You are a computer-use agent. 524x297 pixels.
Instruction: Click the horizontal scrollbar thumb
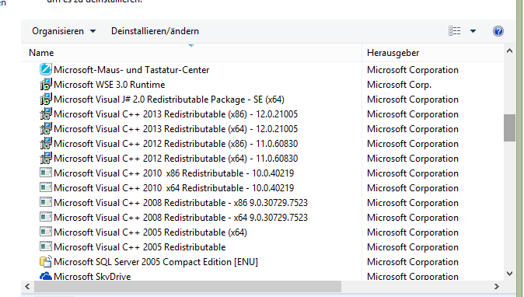187,286
